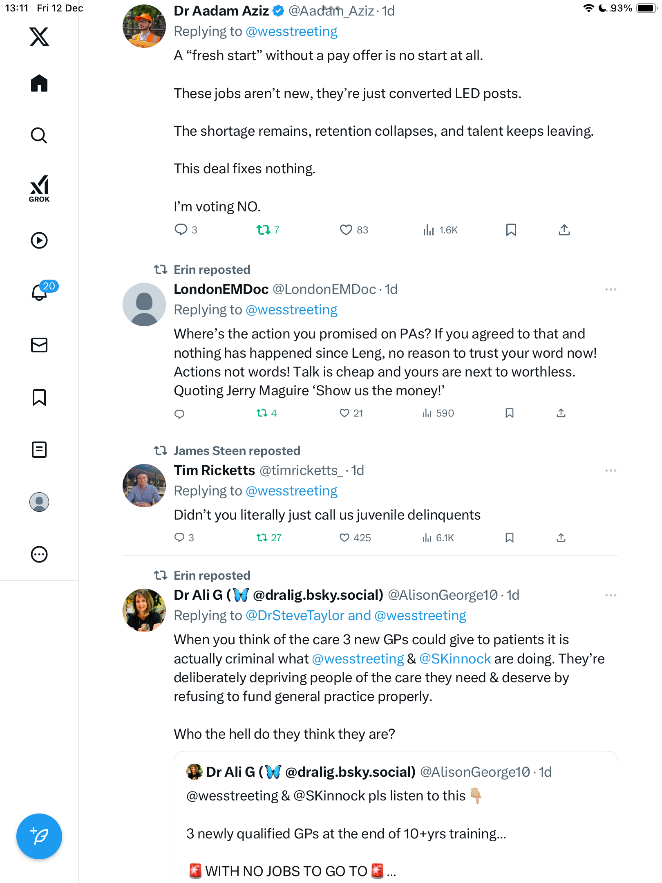Open the video tab play icon

39,240
